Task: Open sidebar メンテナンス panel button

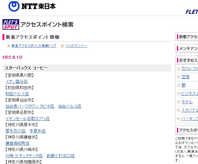Action: click(x=187, y=48)
